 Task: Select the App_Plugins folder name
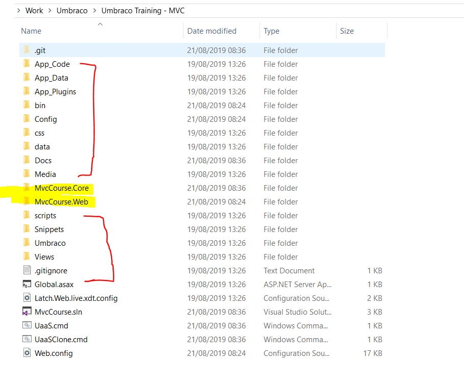click(56, 92)
